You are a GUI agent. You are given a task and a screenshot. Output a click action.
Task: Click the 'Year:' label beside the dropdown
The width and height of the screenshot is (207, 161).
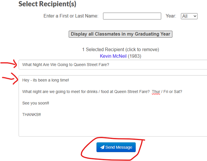[x=171, y=16]
